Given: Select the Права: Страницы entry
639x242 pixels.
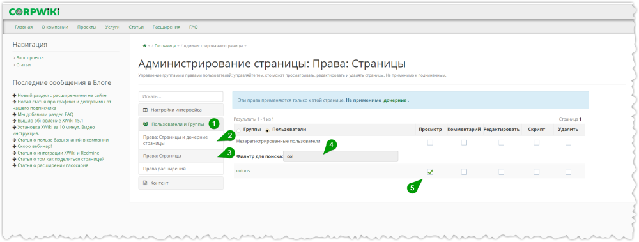Looking at the screenshot, I should (x=181, y=156).
